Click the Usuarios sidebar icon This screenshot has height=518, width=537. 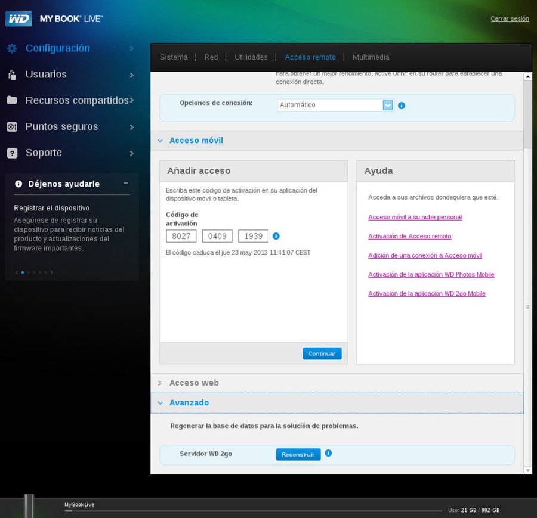[12, 75]
